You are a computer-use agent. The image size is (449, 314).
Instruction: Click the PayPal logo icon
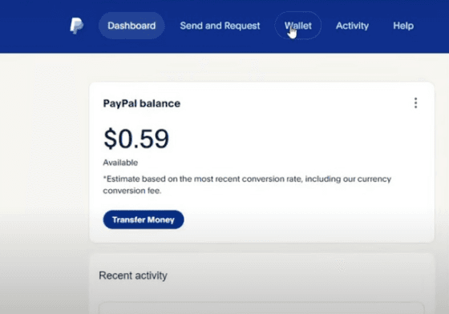77,26
